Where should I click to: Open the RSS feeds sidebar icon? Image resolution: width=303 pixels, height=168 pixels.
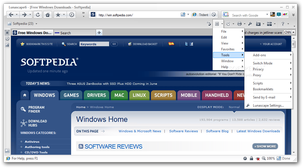[7, 45]
